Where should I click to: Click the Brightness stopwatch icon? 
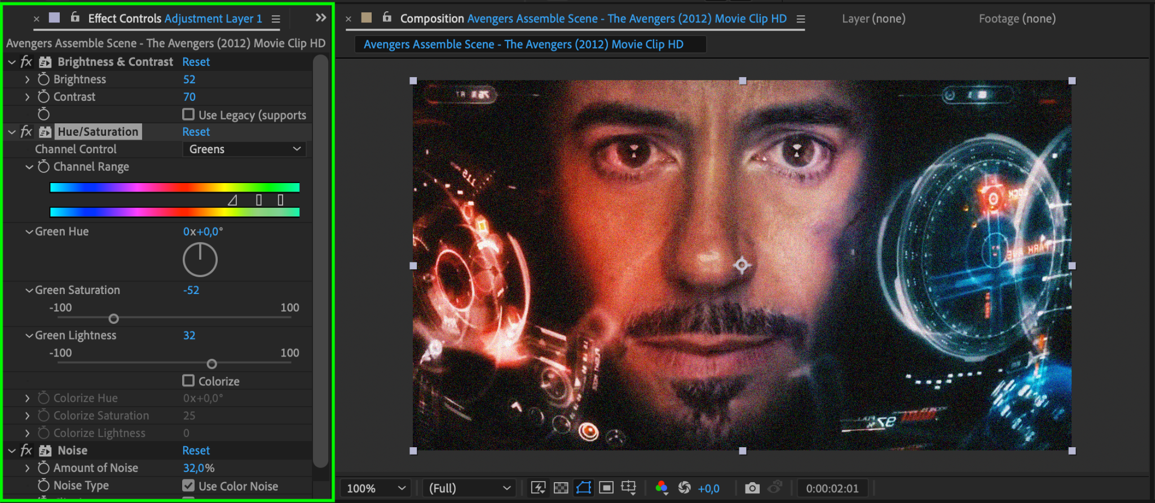point(43,79)
